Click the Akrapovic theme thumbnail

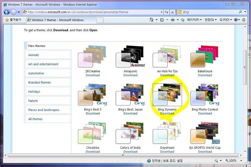tap(130, 57)
